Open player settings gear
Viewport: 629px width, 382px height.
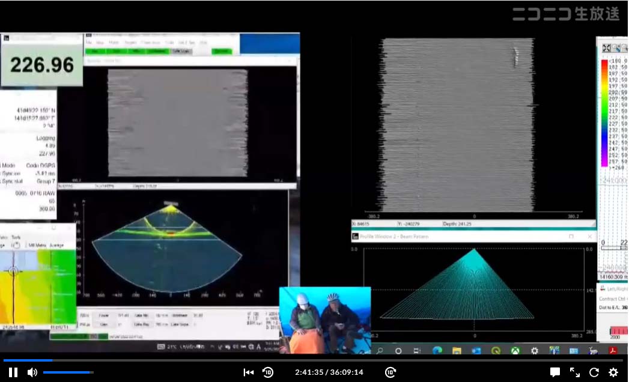point(613,372)
